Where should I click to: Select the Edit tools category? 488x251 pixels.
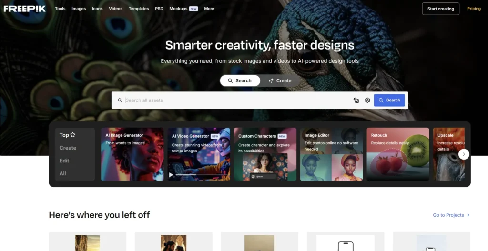(64, 161)
